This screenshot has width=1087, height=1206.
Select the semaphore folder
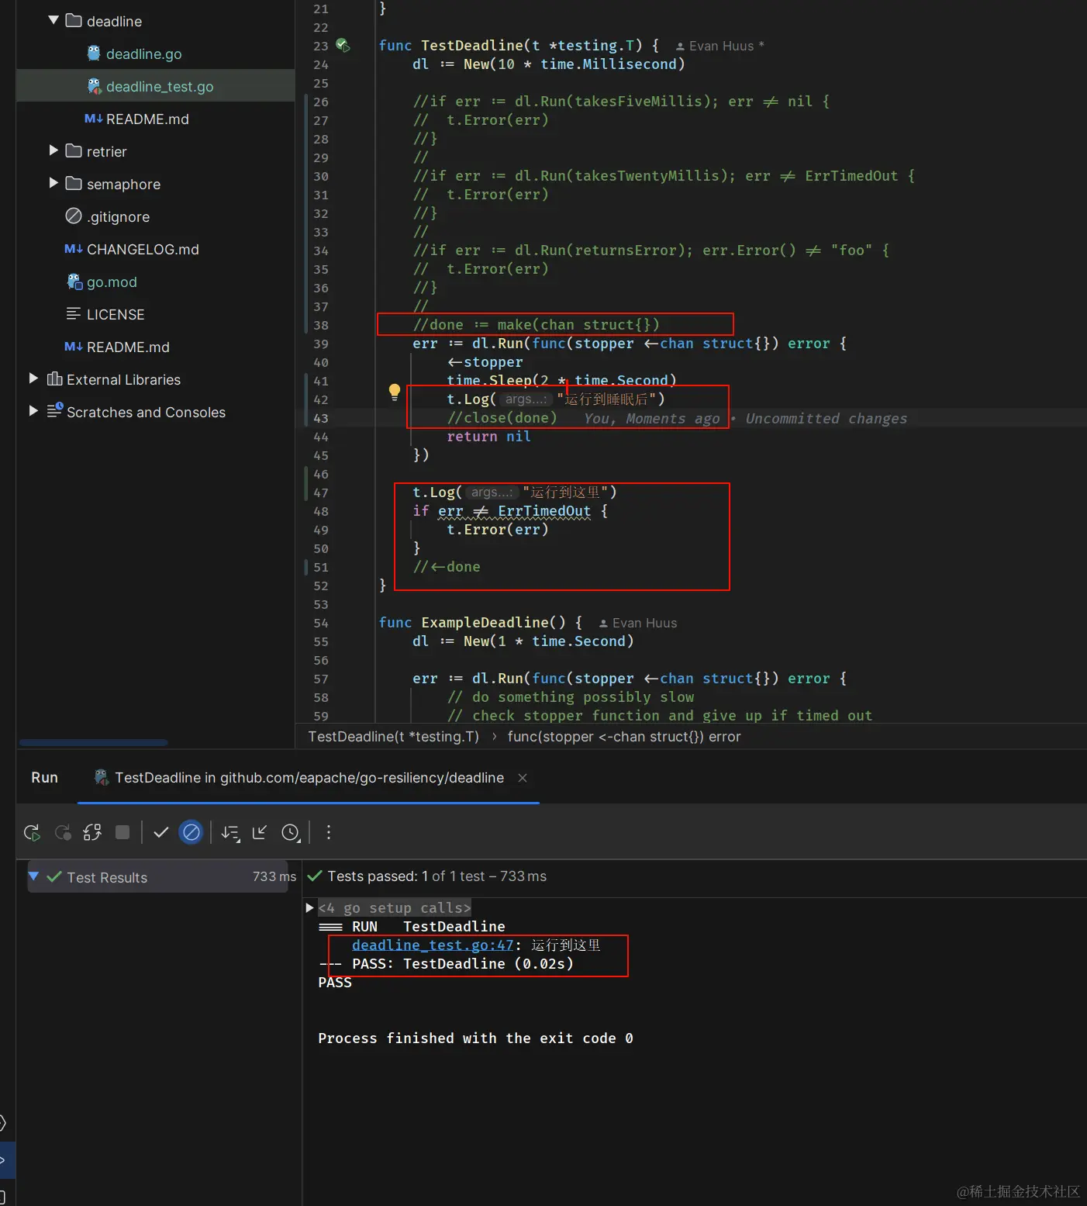pos(124,184)
